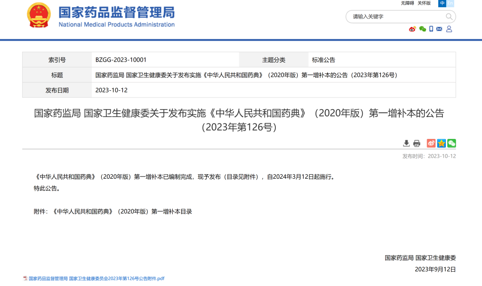482x286 pixels.
Task: Switch language to EN
Action: 450,4
